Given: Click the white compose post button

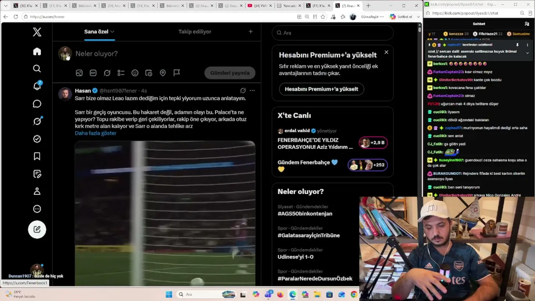Looking at the screenshot, I should tap(37, 229).
